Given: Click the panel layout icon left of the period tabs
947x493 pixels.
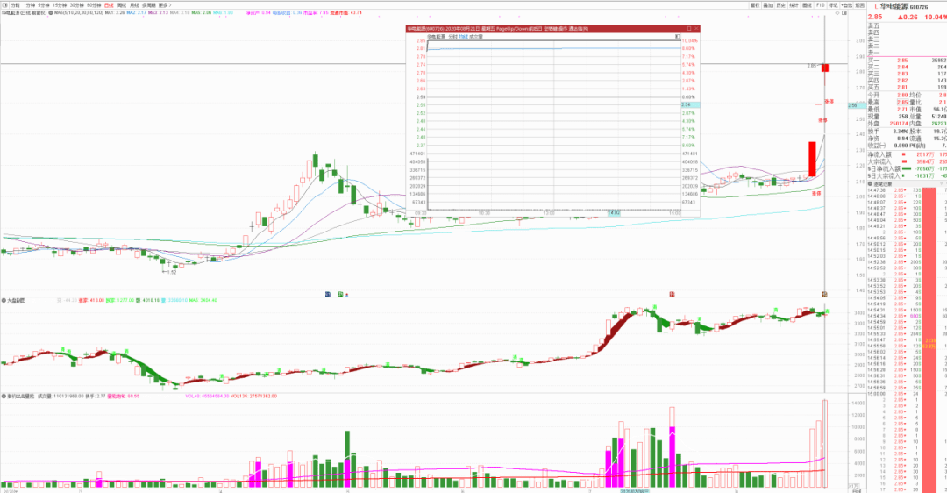Looking at the screenshot, I should point(5,5).
